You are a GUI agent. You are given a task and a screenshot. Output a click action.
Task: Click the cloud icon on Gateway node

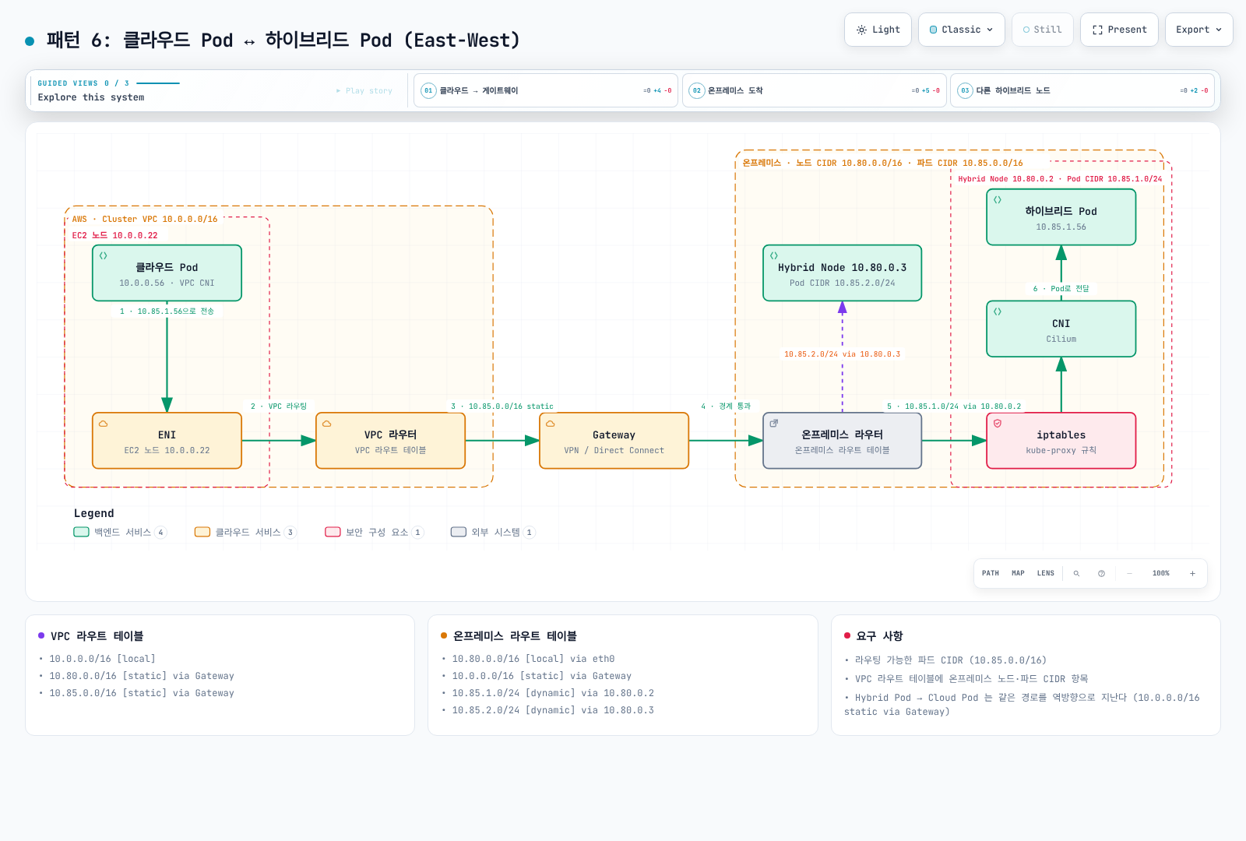tap(551, 424)
